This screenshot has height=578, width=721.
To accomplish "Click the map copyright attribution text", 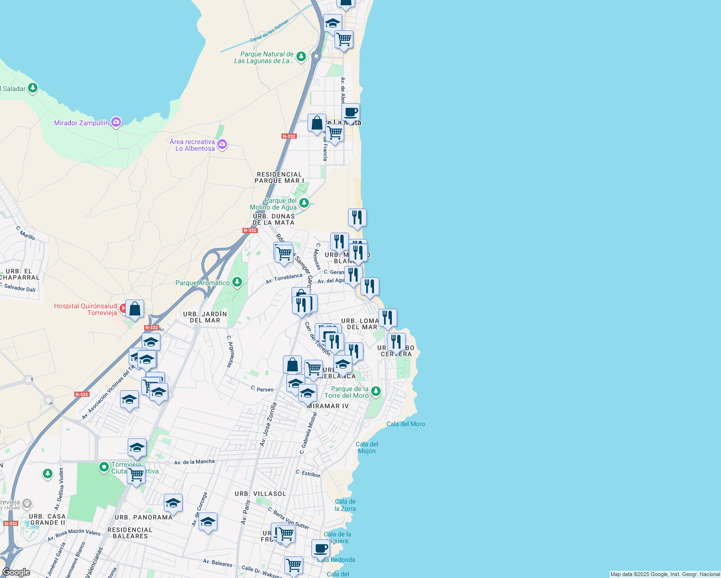I will (665, 574).
